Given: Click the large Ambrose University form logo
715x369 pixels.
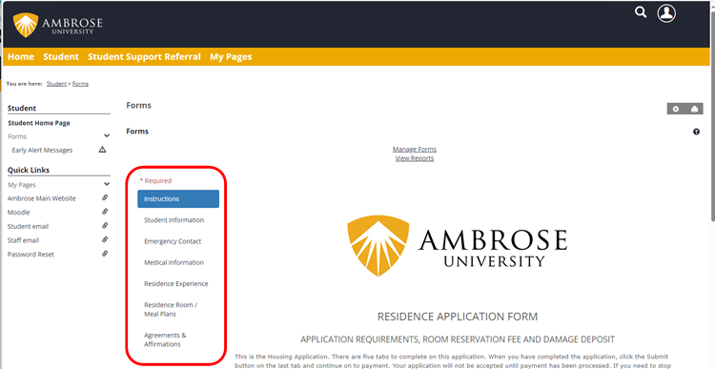Looking at the screenshot, I should 457,246.
